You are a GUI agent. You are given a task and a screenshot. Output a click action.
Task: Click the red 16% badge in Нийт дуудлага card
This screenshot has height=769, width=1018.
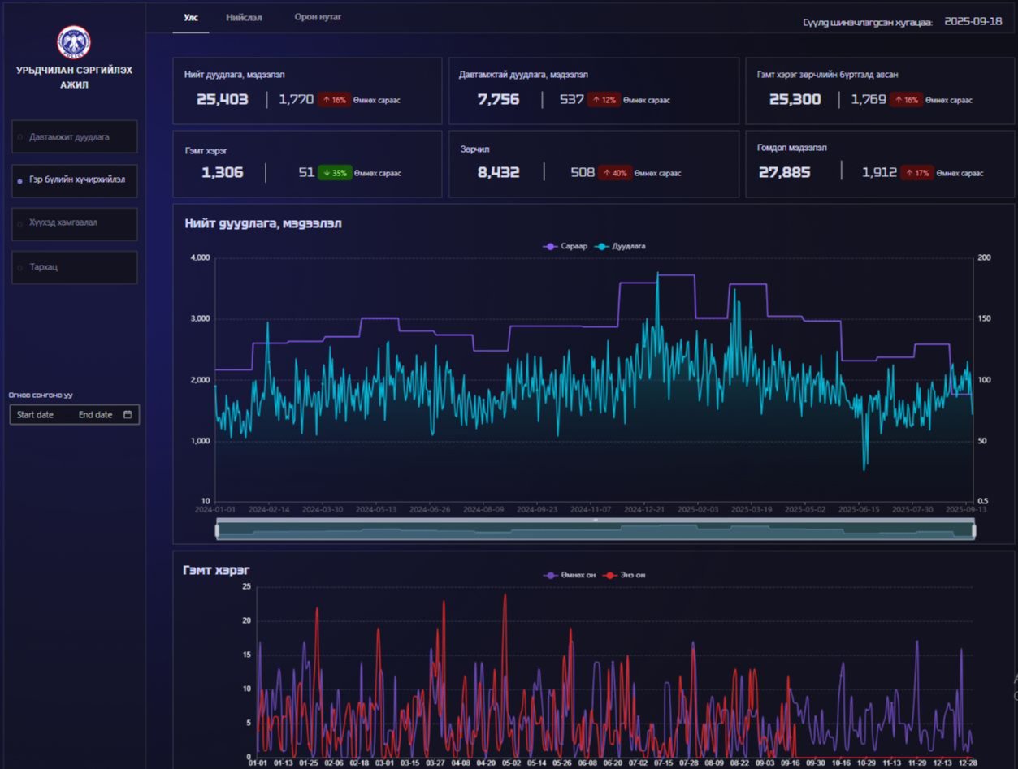pyautogui.click(x=334, y=100)
